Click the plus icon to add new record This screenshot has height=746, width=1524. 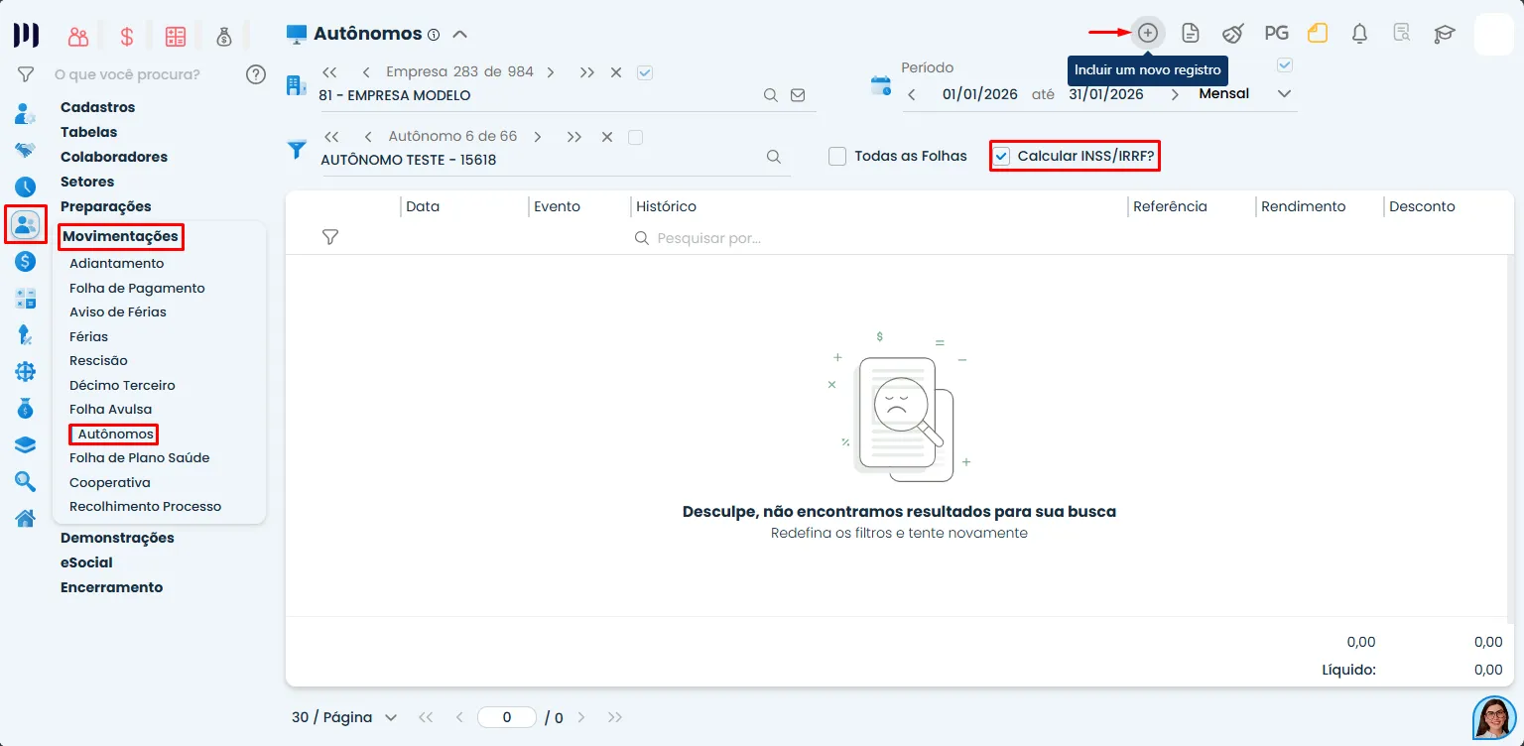[1147, 33]
